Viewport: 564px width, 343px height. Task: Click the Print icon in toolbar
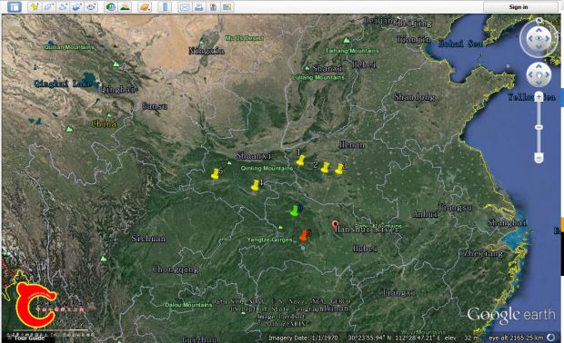pyautogui.click(x=199, y=7)
